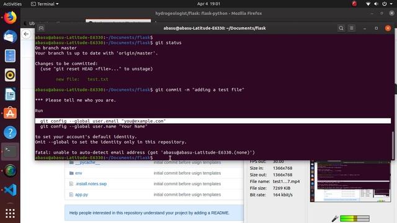Click the terminal search icon
Image resolution: width=397 pixels, height=223 pixels.
pos(341,28)
